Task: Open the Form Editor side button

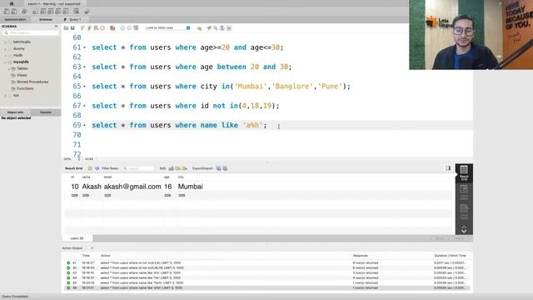Action: [464, 192]
